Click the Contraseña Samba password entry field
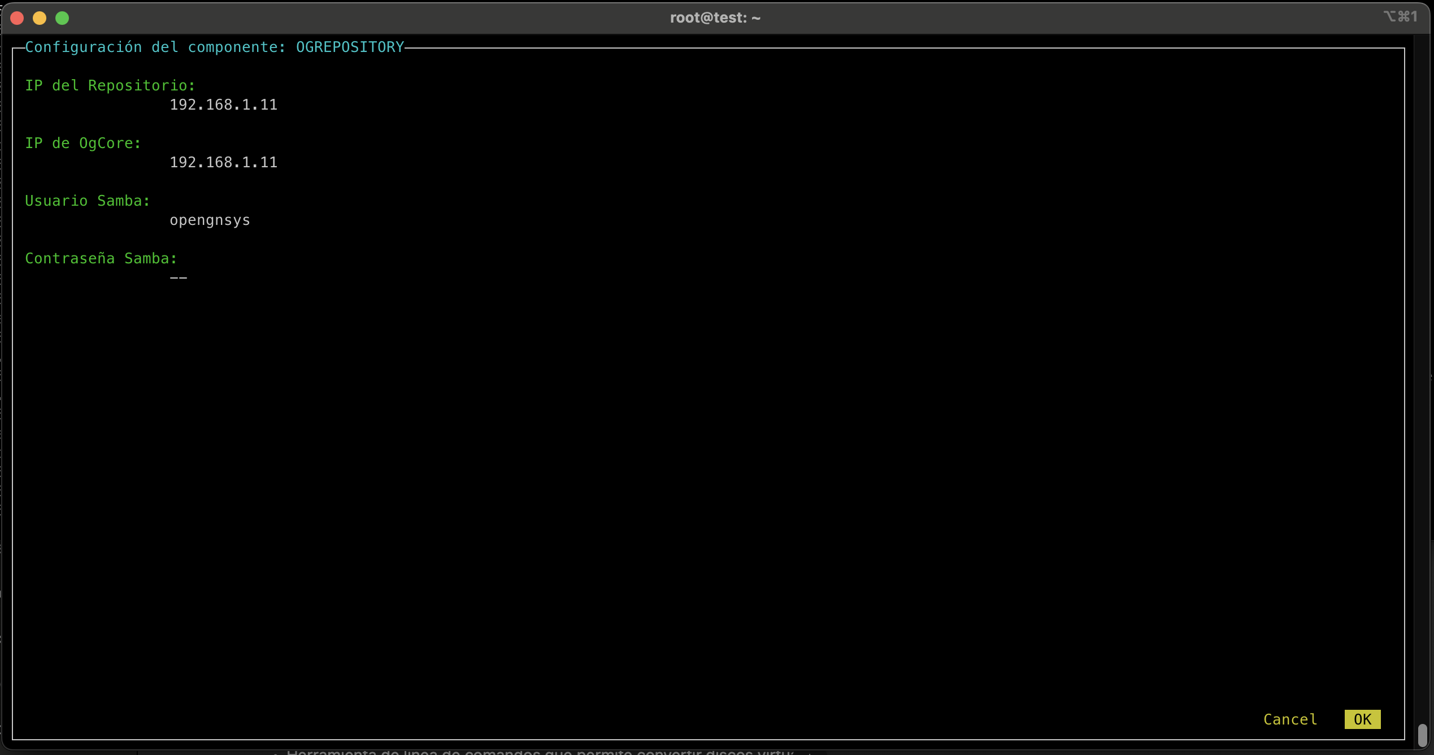This screenshot has width=1434, height=755. tap(179, 277)
